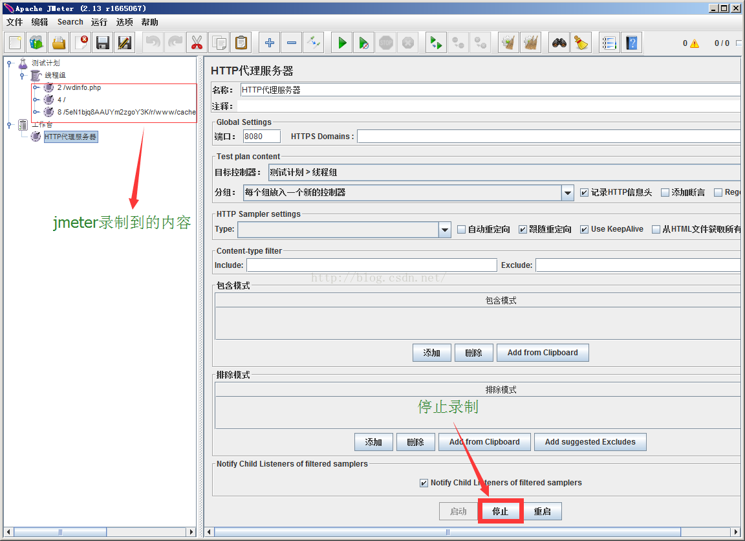Click the 重启 button
Viewport: 745px width, 541px height.
click(542, 511)
